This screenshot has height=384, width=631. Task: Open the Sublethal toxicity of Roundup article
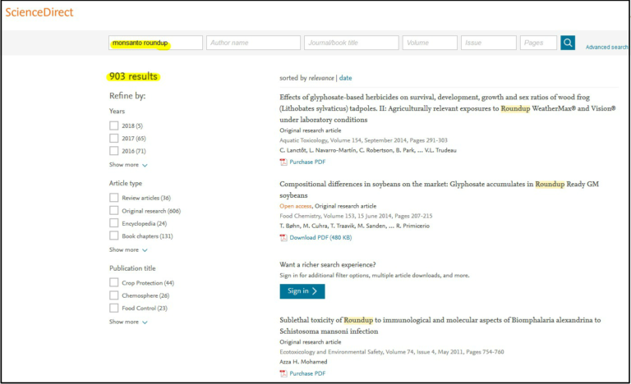[440, 325]
